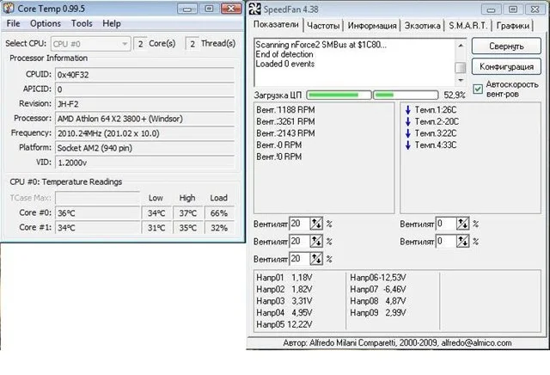This screenshot has height=375, width=550.
Task: Click the Processor field AMD Athlon 64 X2
Action: coord(144,119)
